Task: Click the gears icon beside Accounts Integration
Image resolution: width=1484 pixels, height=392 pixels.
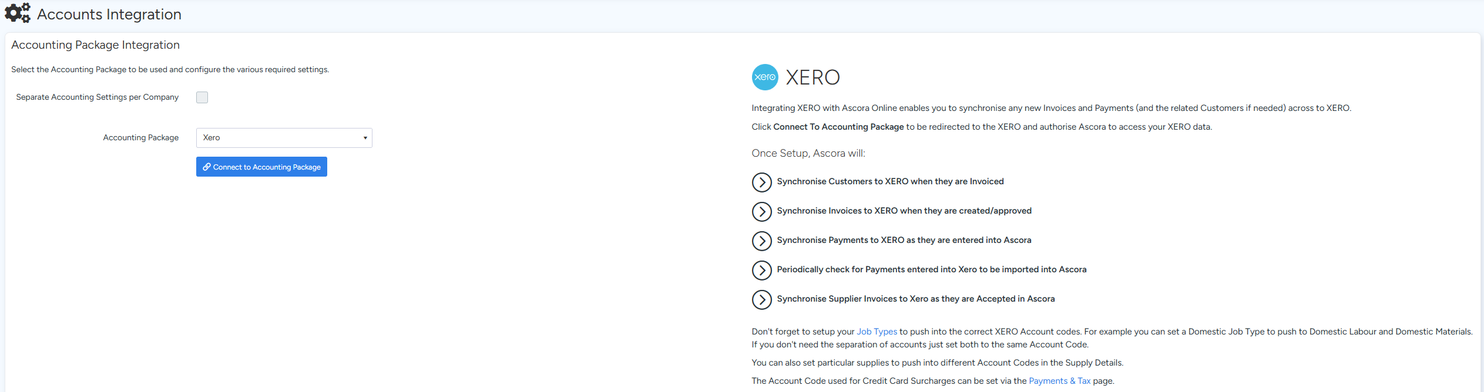Action: tap(17, 13)
